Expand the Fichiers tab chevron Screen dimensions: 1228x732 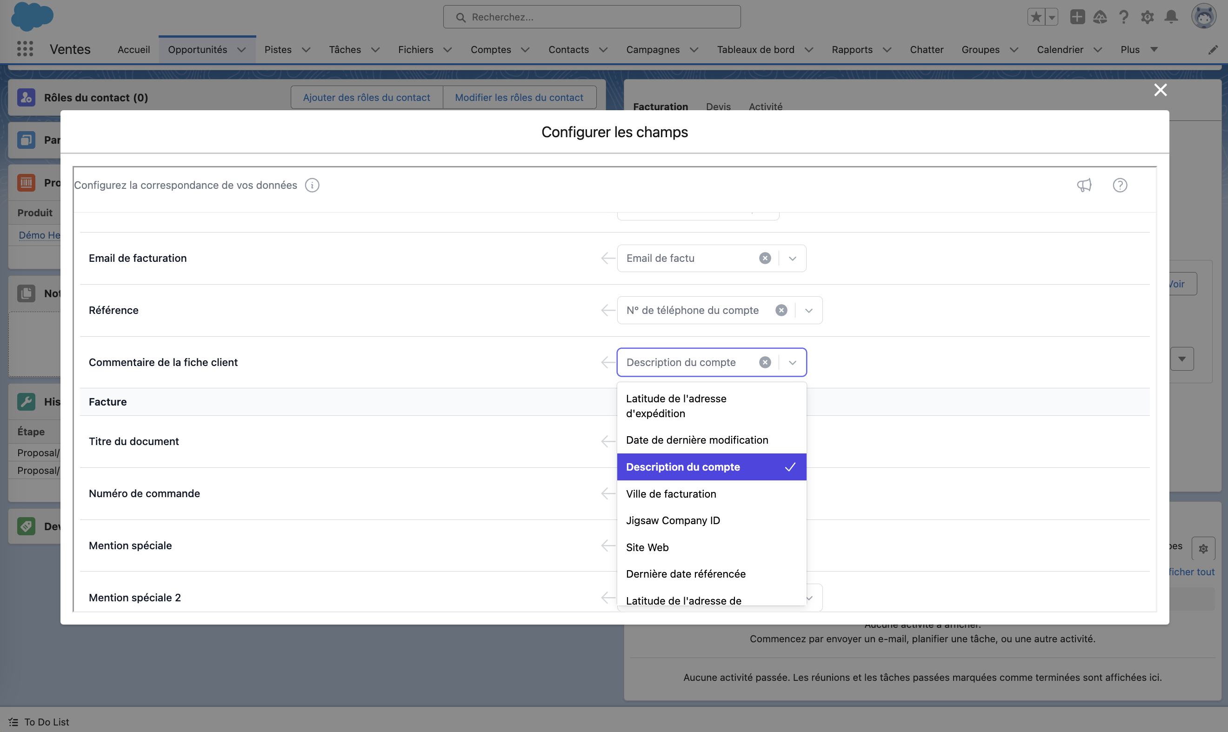[447, 50]
